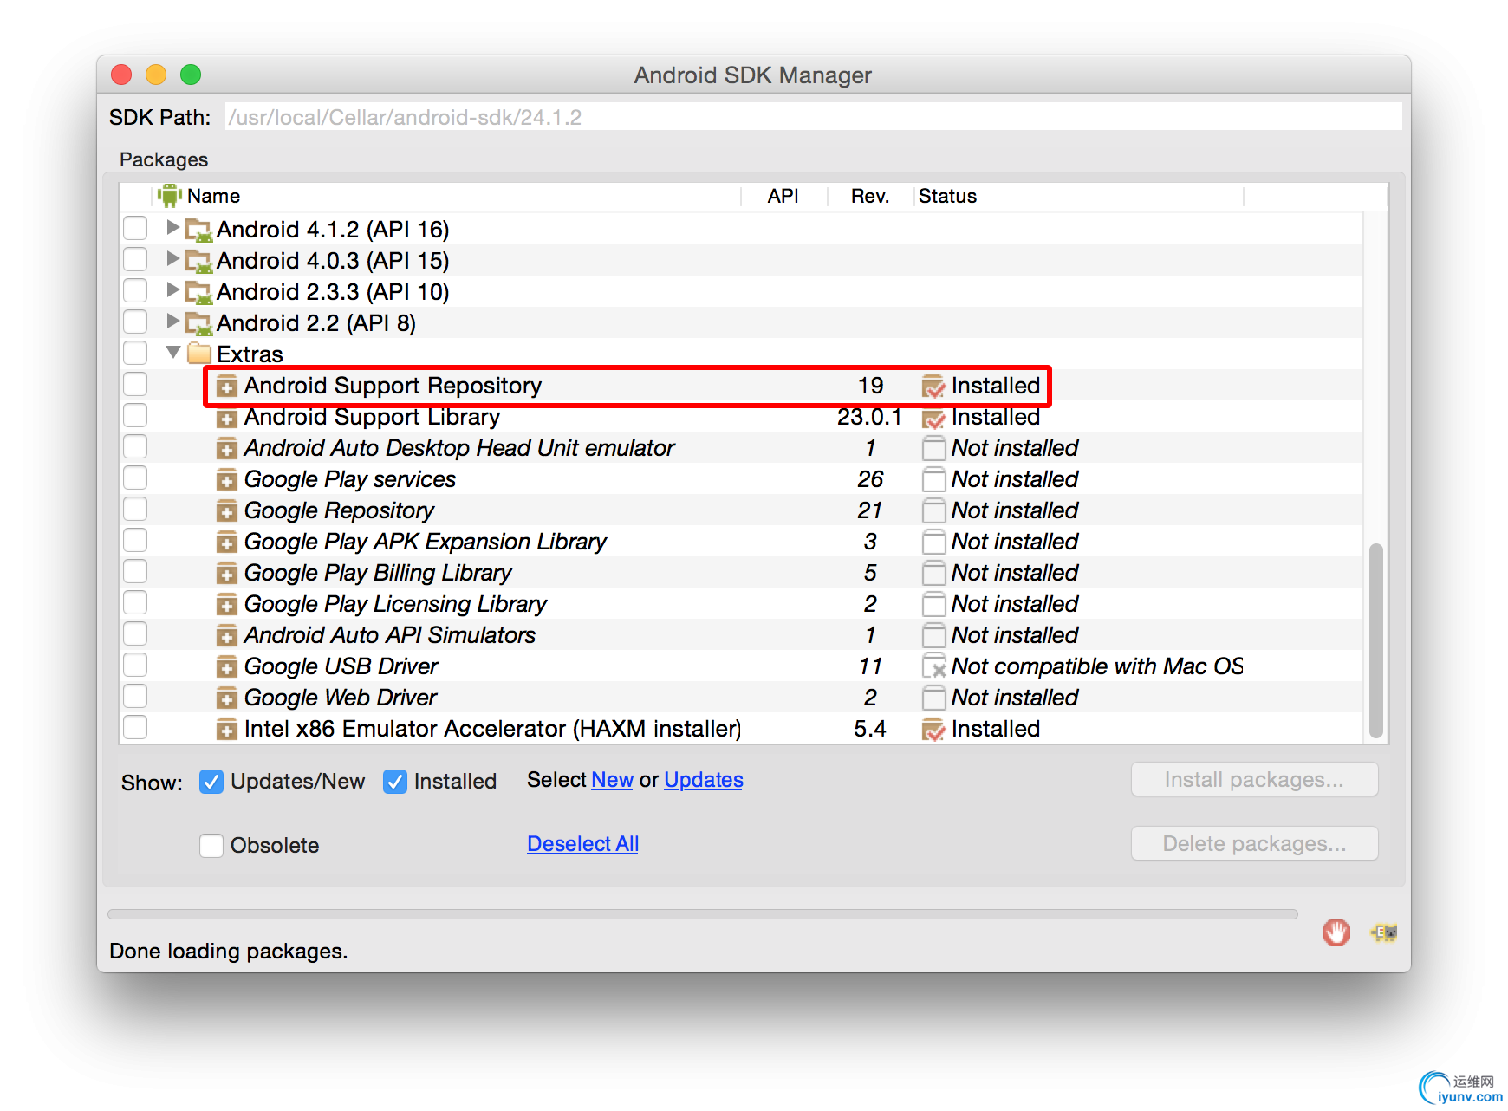
Task: Click the Android 4.1.2 platform folder icon
Action: [199, 230]
